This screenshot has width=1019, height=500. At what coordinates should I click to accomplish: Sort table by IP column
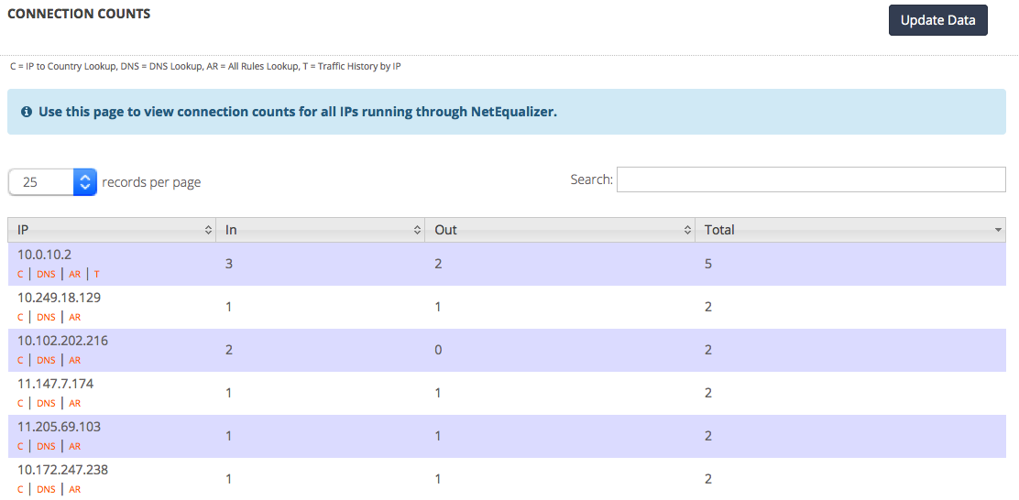pyautogui.click(x=112, y=230)
